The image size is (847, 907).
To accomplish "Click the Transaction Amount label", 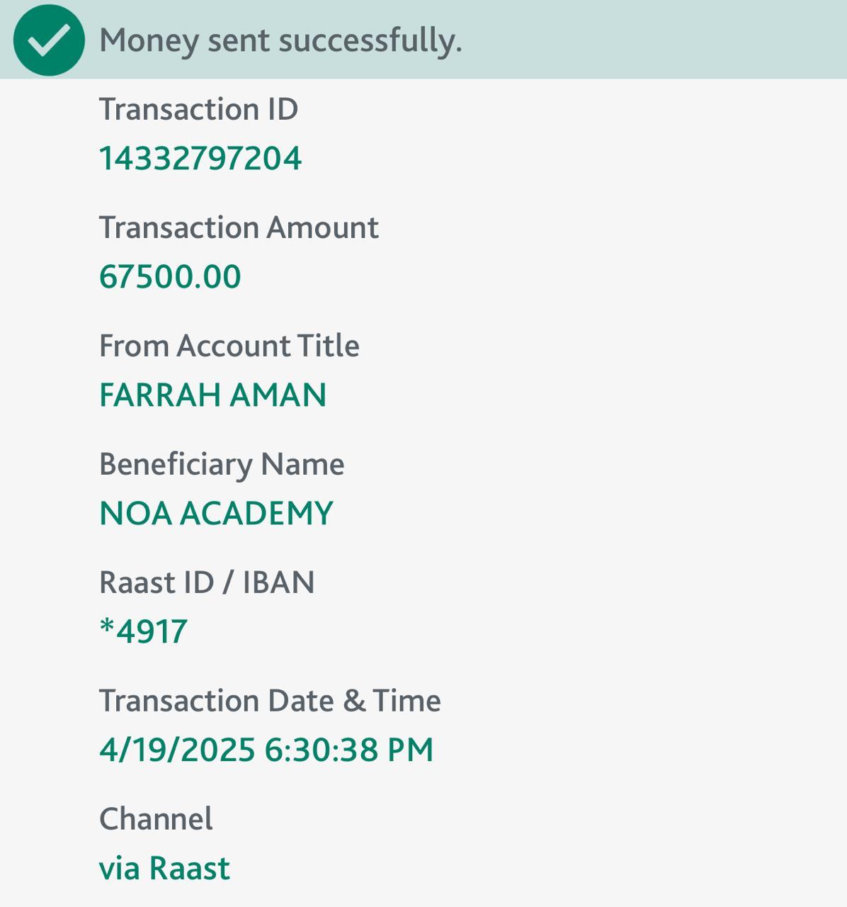I will click(239, 228).
